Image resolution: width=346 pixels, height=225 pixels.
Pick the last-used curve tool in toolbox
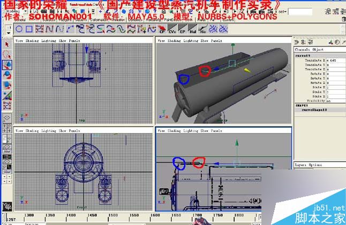coord(7,105)
